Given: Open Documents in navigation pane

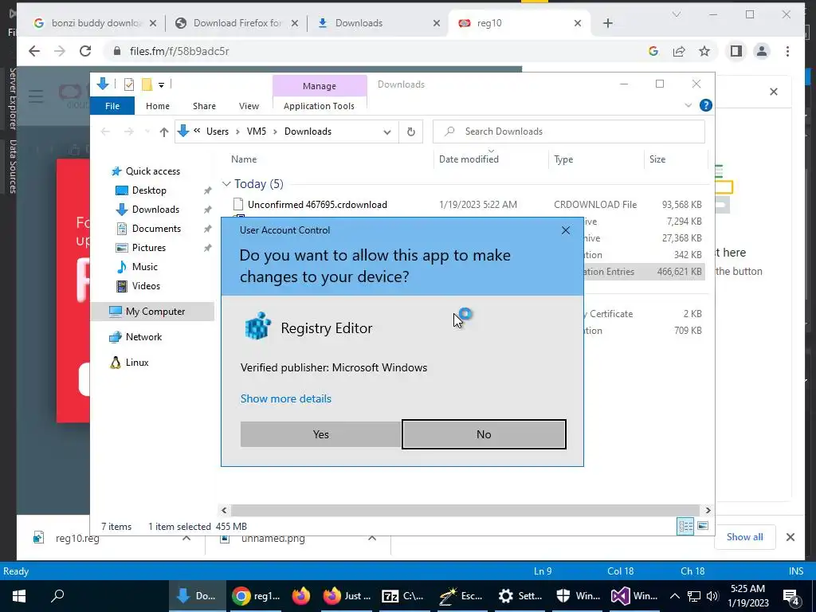Looking at the screenshot, I should click(x=156, y=229).
